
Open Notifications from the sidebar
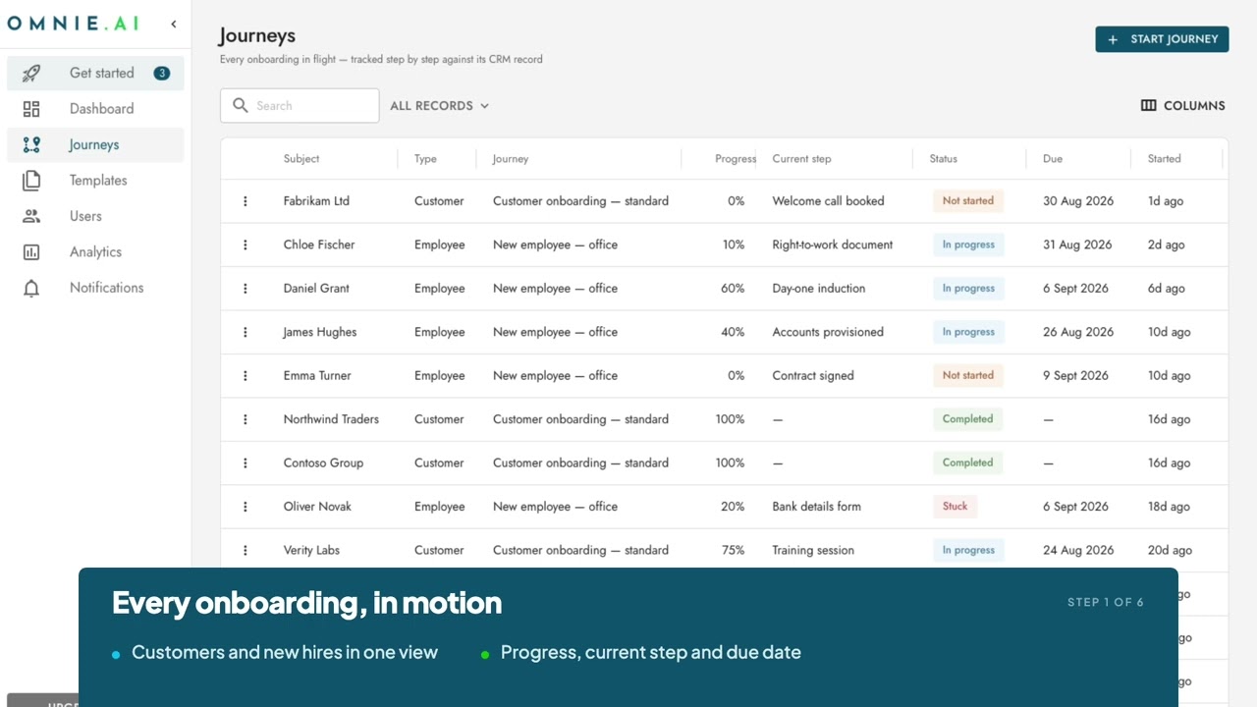95,288
